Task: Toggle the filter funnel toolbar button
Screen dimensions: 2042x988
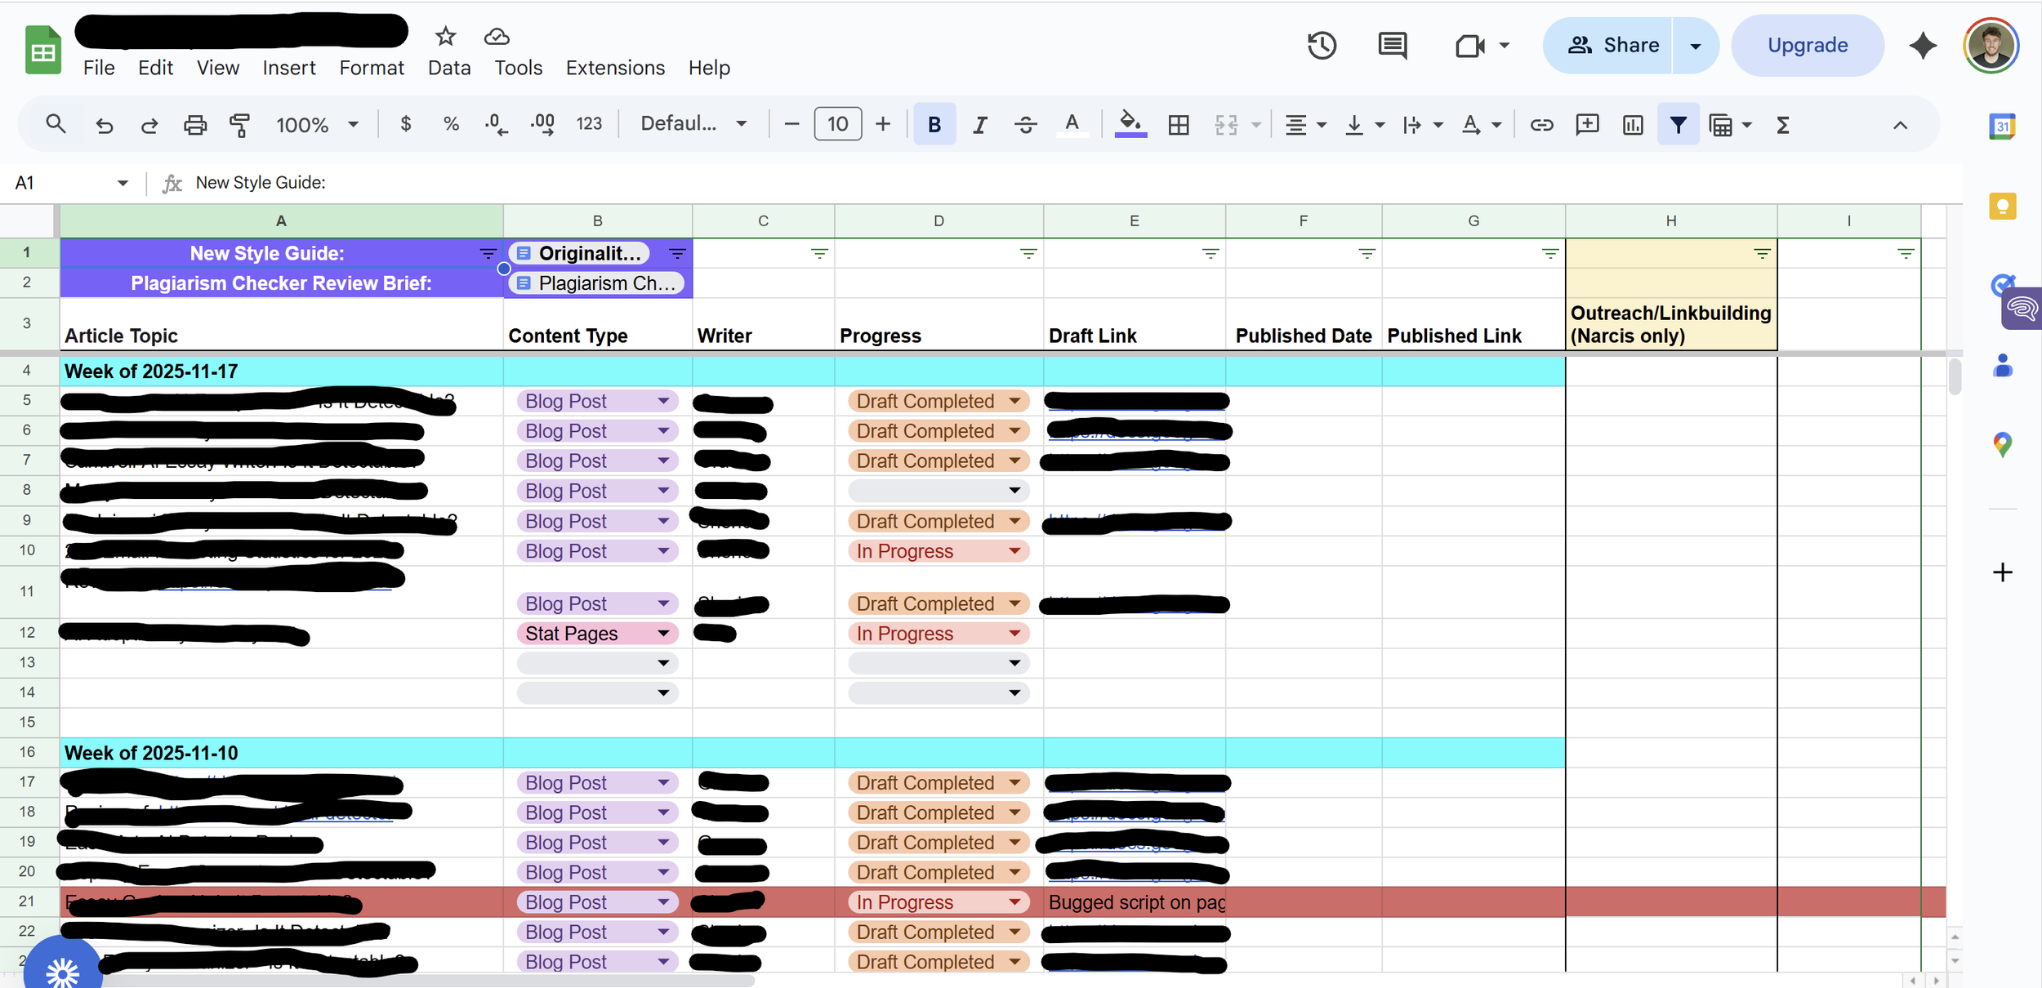Action: click(x=1678, y=125)
